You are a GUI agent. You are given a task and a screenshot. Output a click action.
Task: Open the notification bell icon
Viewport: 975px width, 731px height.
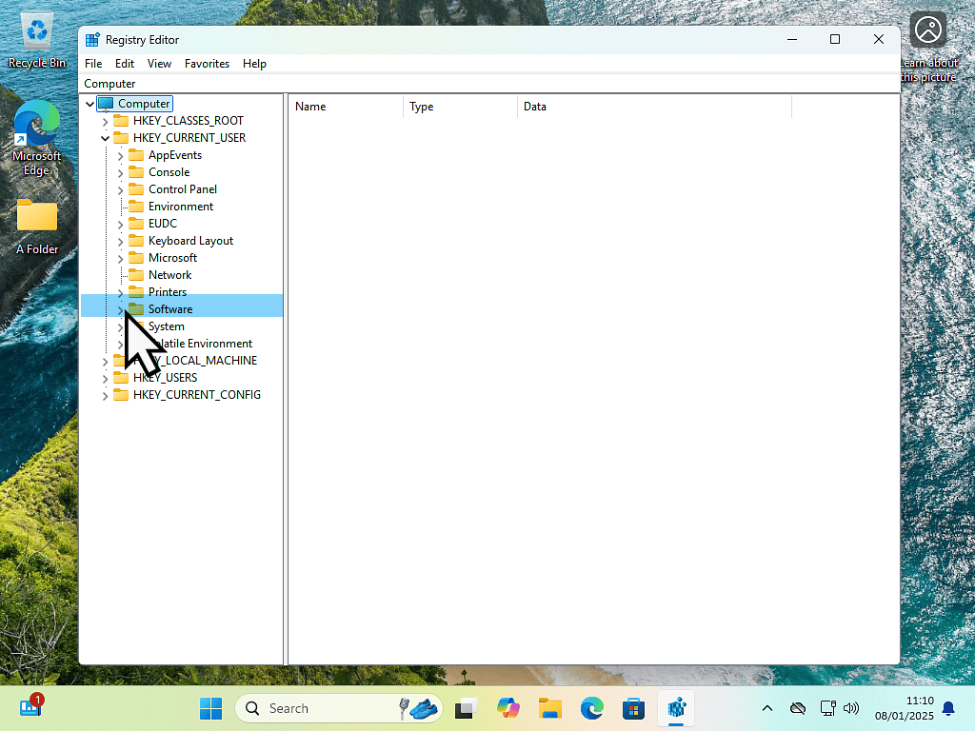(x=948, y=708)
